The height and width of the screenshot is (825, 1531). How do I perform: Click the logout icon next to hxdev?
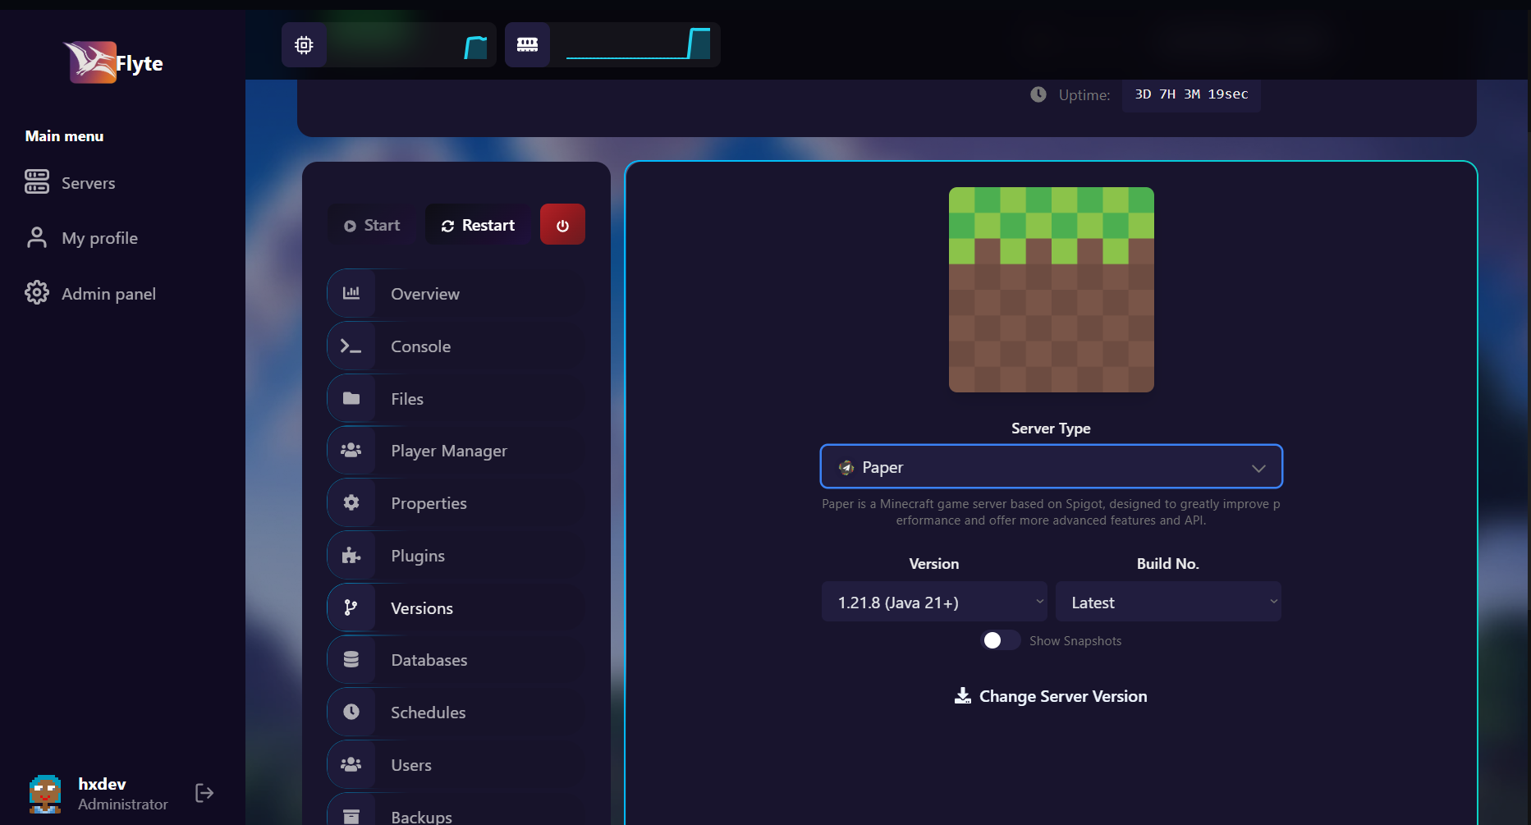(x=204, y=793)
